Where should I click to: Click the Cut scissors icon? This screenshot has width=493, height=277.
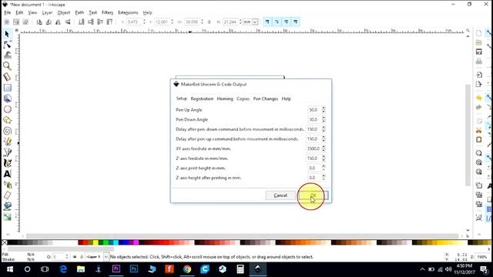pyautogui.click(x=479, y=130)
